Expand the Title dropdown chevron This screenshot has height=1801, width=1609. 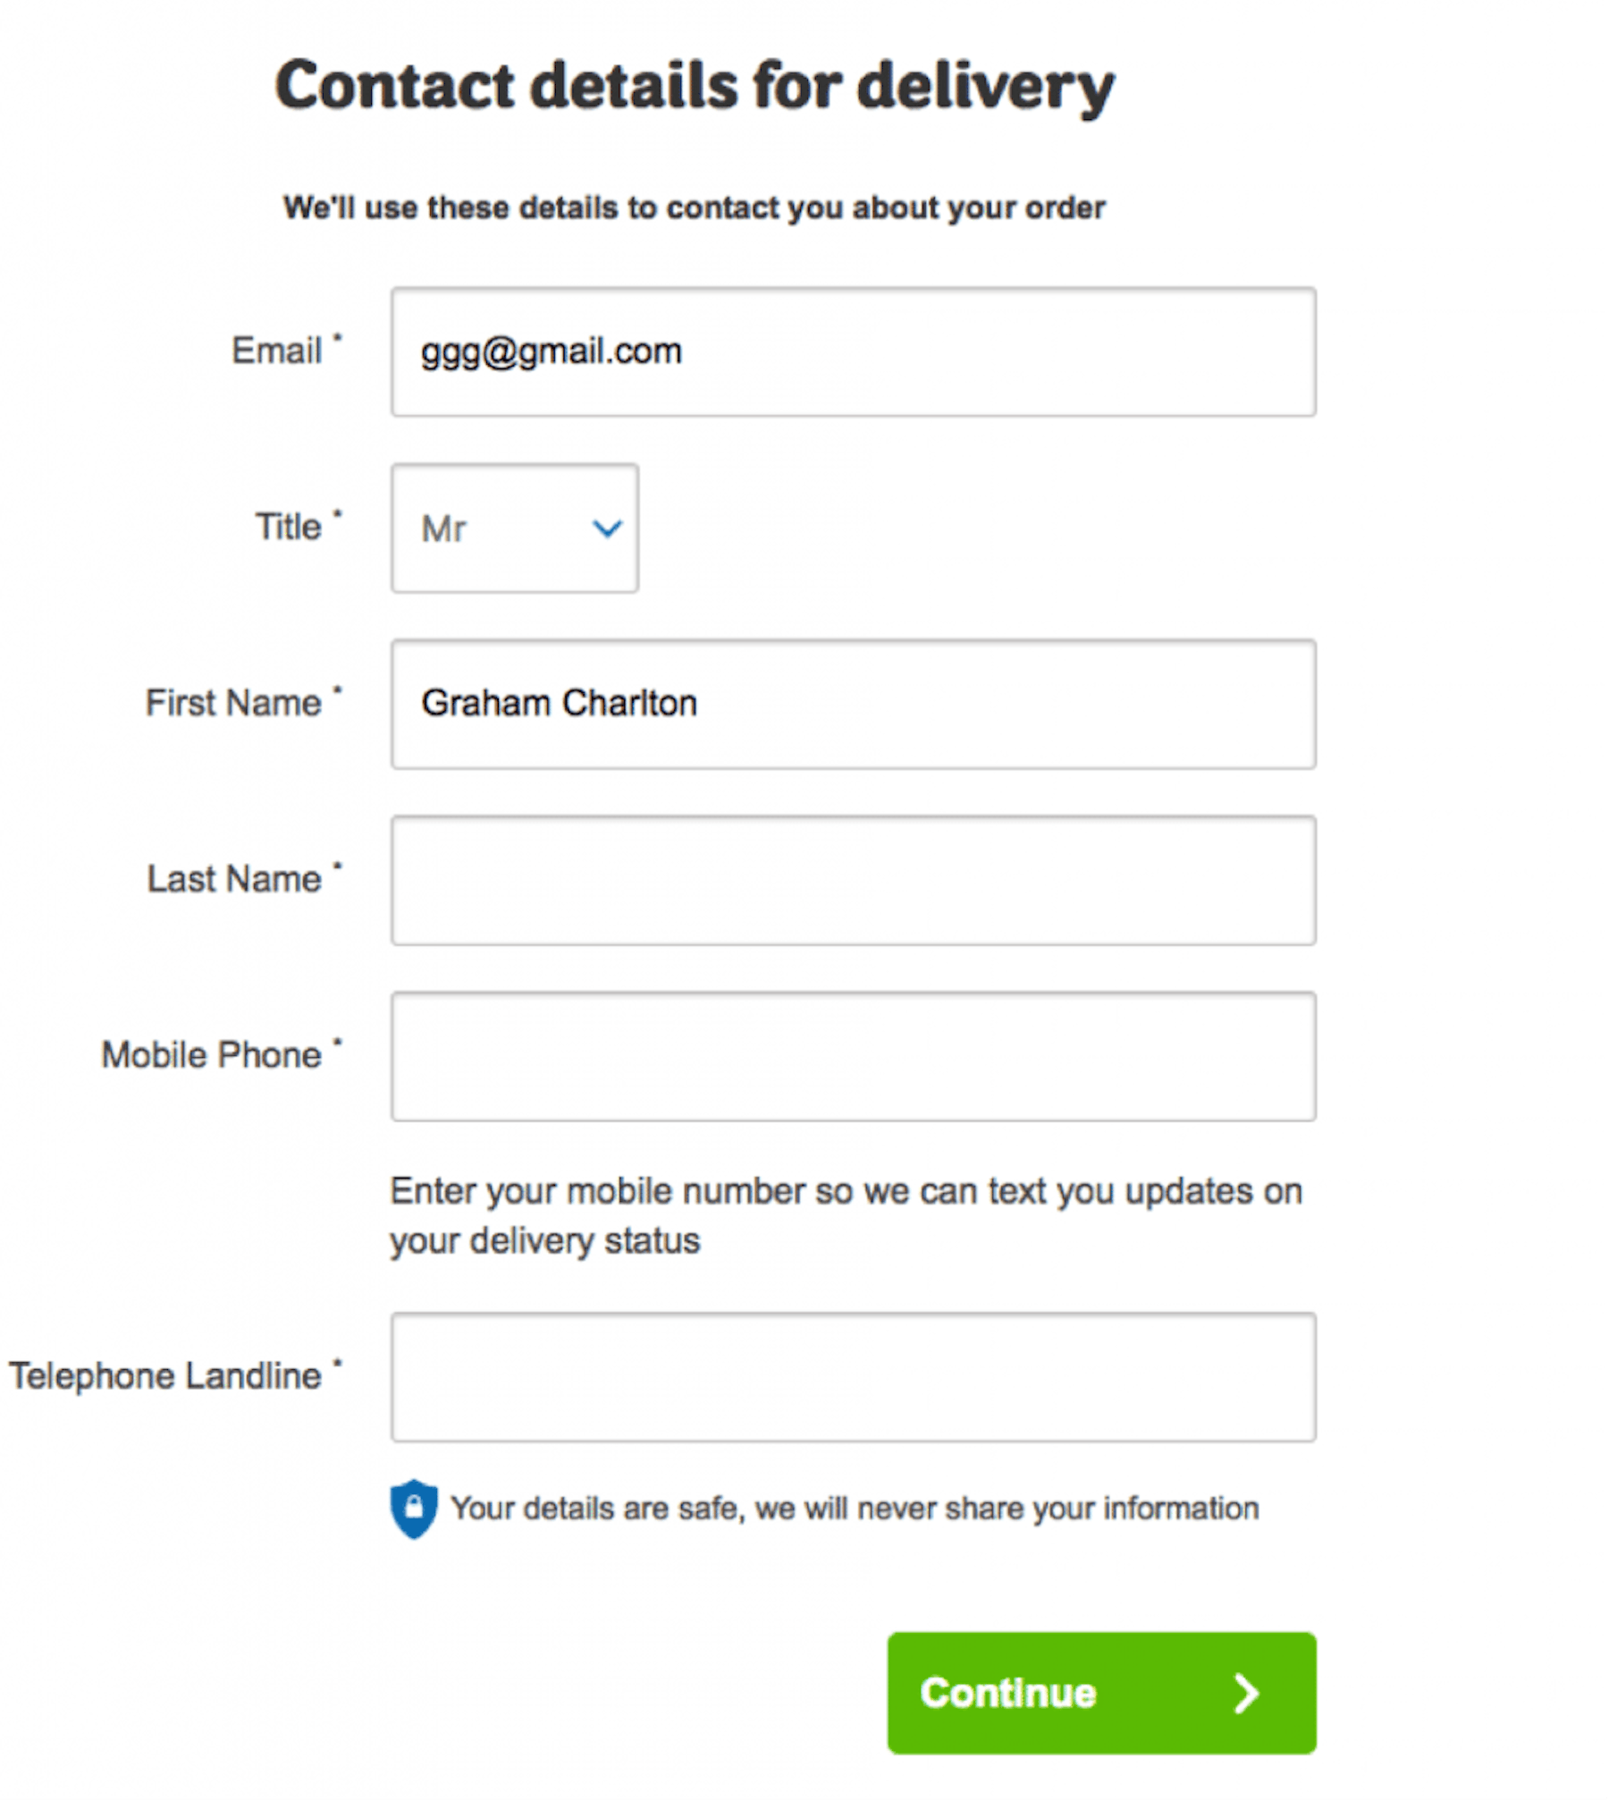click(607, 529)
